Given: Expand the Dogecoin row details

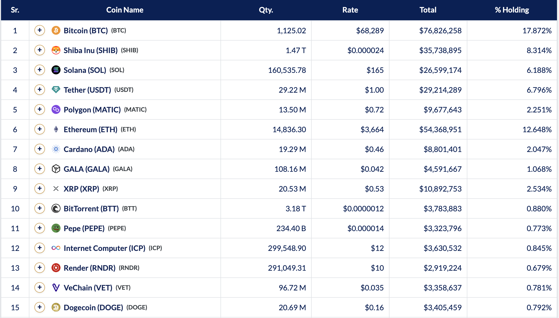Looking at the screenshot, I should [40, 307].
